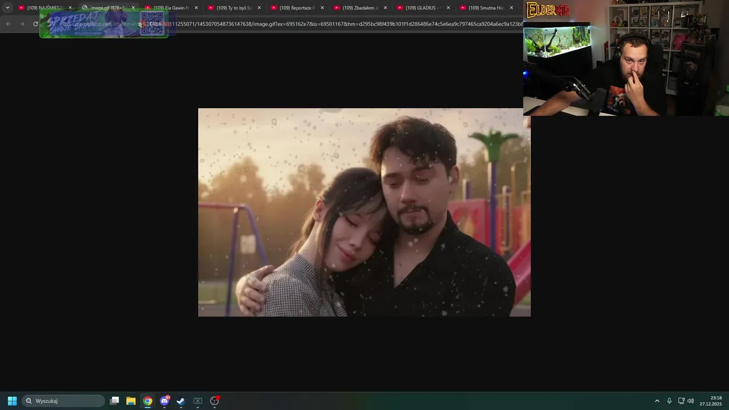Close the Smutna Hist tab
The height and width of the screenshot is (410, 729).
pyautogui.click(x=511, y=8)
